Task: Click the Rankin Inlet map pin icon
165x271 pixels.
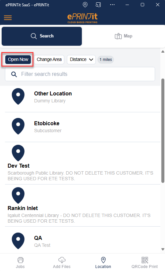Action: [18, 195]
